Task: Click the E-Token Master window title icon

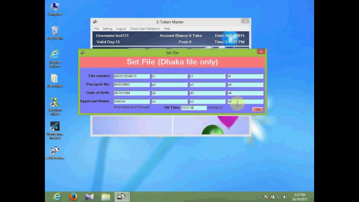Action: coord(95,22)
